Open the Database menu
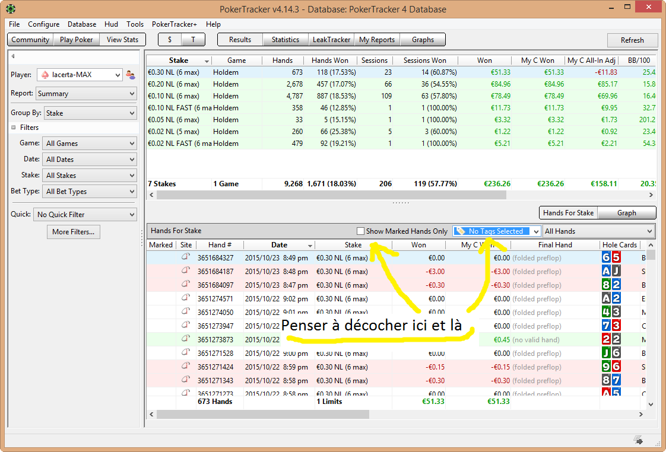Viewport: 666px width, 452px height. click(x=82, y=24)
